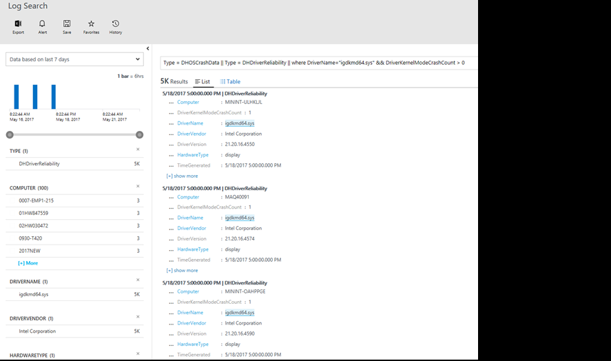This screenshot has height=361, width=611.
Task: Click DriverVendor link in first record
Action: tap(191, 134)
